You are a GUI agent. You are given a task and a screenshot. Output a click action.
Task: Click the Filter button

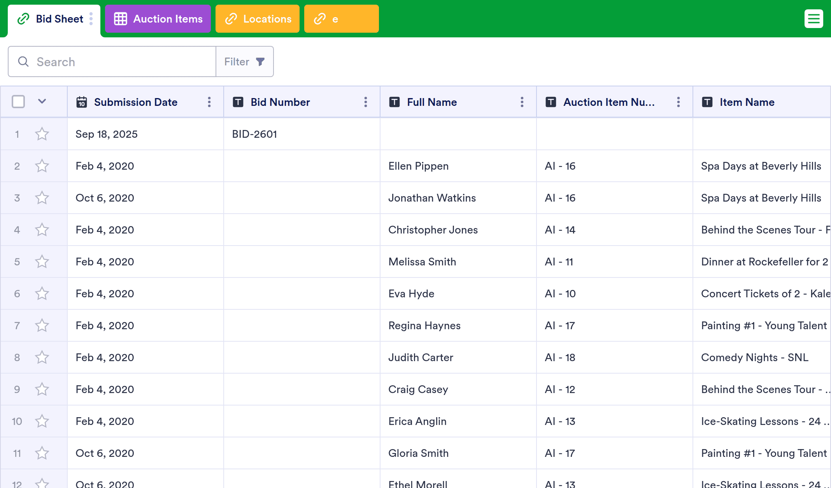(x=244, y=61)
